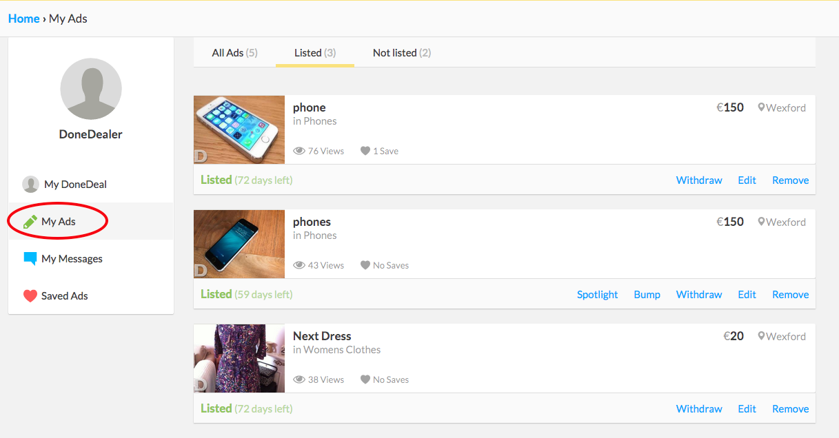Click 'My Ads' text in the breadcrumb
Viewport: 839px width, 438px height.
pyautogui.click(x=68, y=19)
